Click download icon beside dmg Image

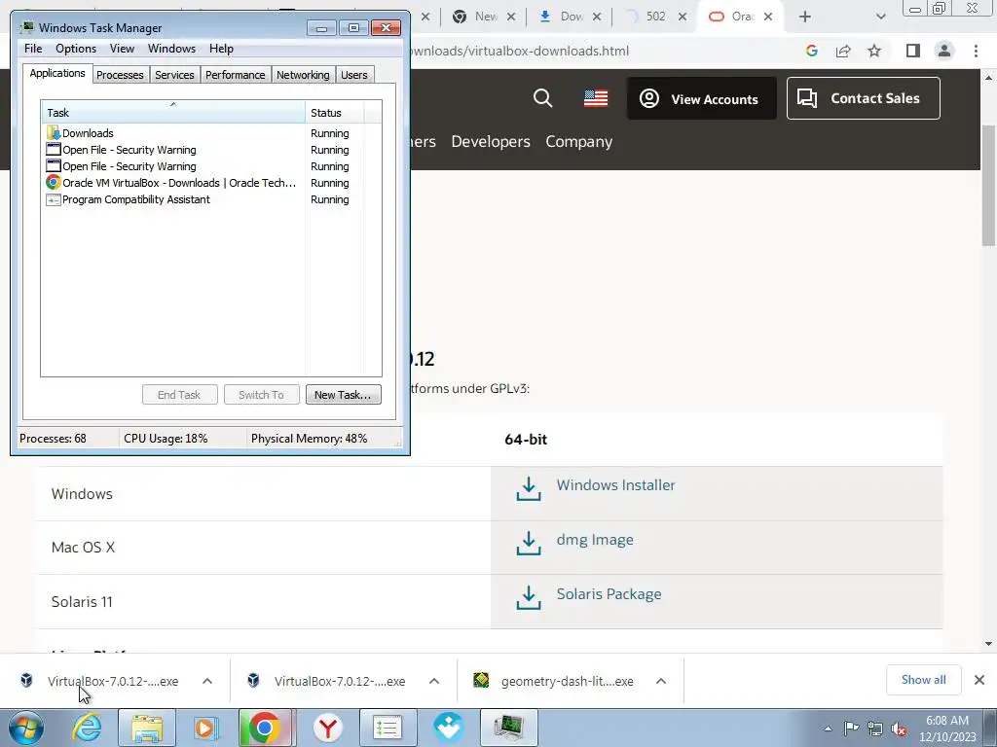pos(529,543)
